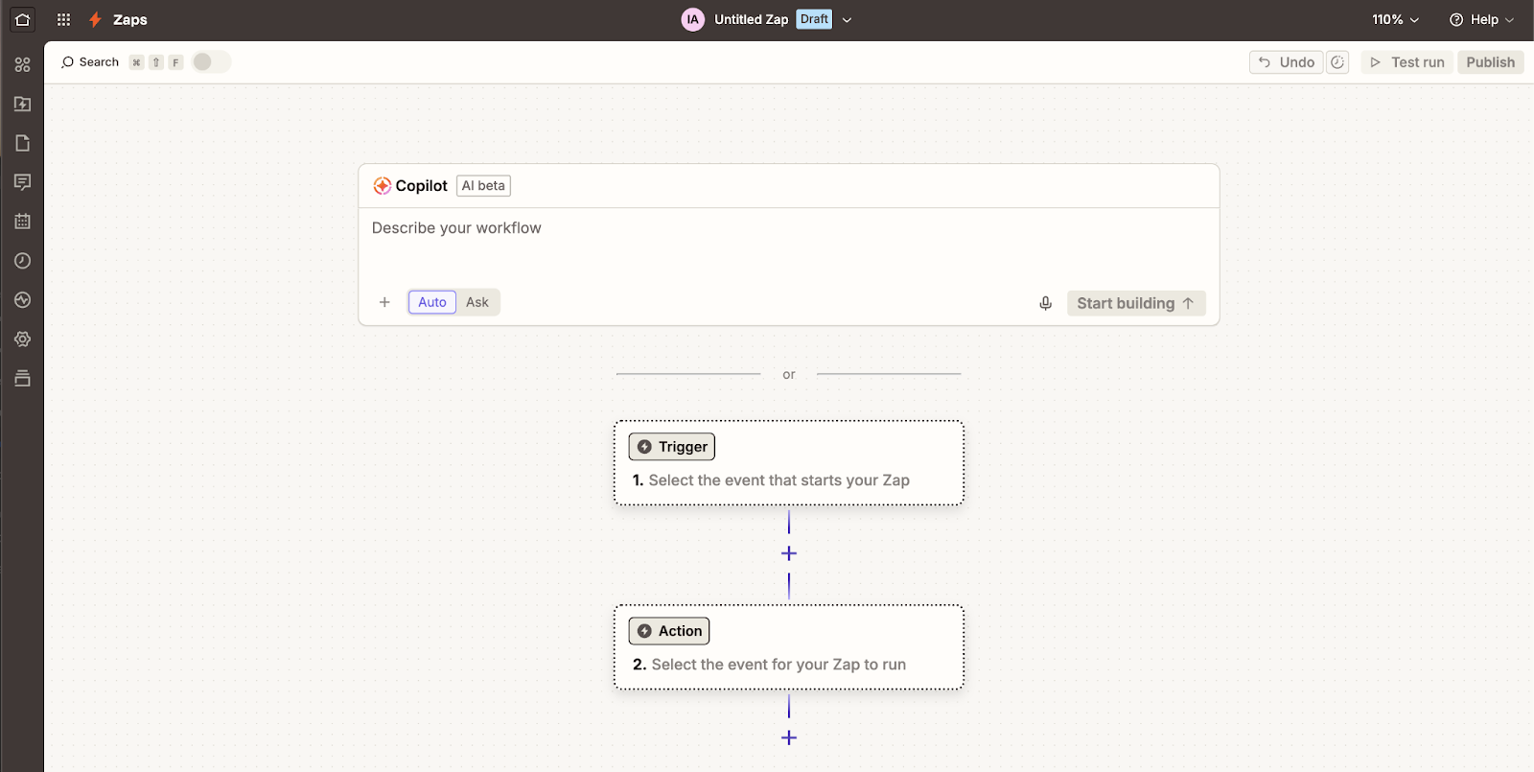The width and height of the screenshot is (1534, 772).
Task: Open version history clock icon
Action: tap(1337, 62)
